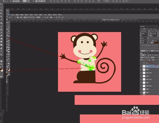Select the Zoom tool in outer toolbar
Image resolution: width=159 pixels, height=123 pixels.
click(x=1, y=64)
